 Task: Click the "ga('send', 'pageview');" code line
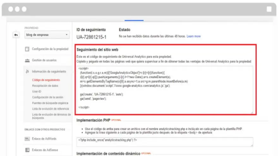(x=93, y=99)
